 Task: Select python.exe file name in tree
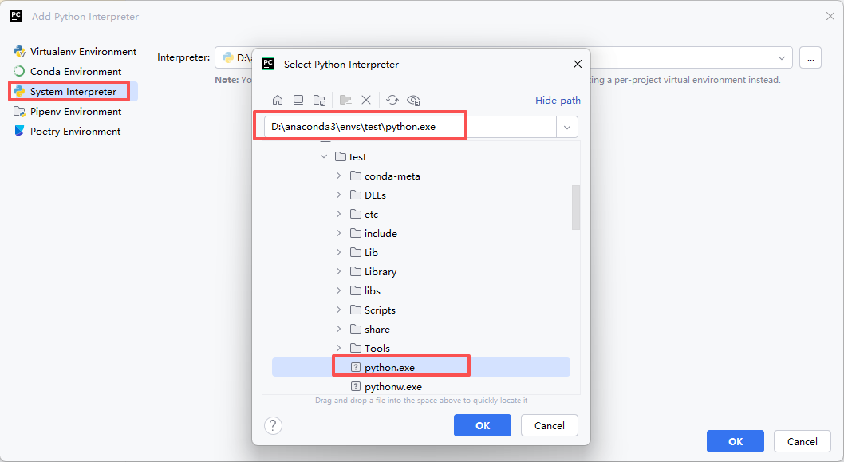[390, 368]
